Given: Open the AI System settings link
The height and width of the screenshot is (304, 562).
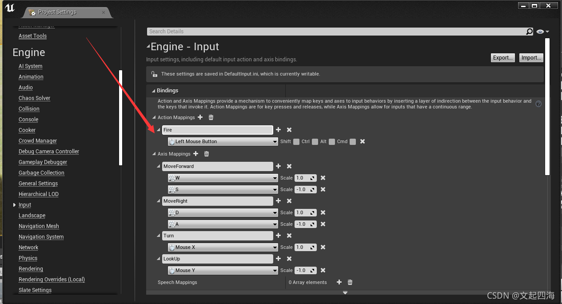Looking at the screenshot, I should point(30,66).
